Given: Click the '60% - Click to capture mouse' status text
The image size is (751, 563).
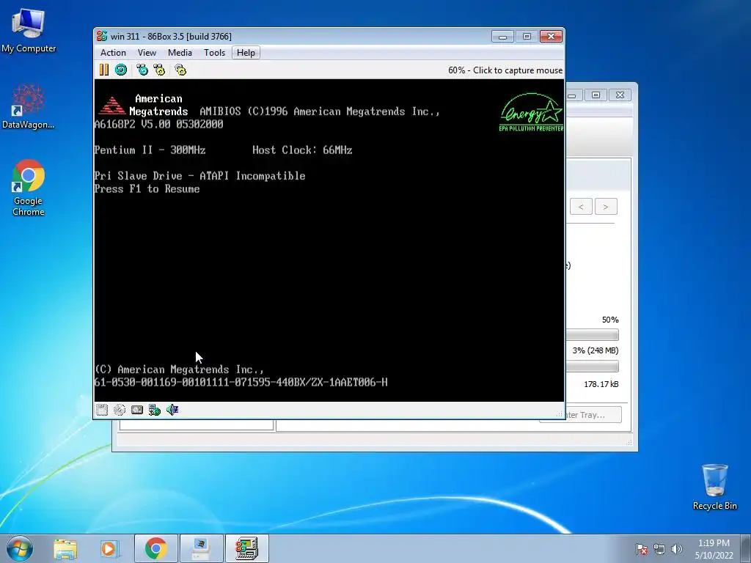Looking at the screenshot, I should (505, 70).
